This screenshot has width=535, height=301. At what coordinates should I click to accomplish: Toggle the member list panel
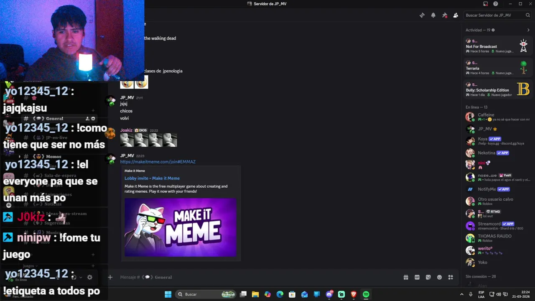(x=456, y=15)
